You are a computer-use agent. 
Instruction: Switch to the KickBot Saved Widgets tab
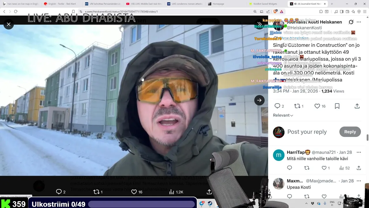(267, 4)
